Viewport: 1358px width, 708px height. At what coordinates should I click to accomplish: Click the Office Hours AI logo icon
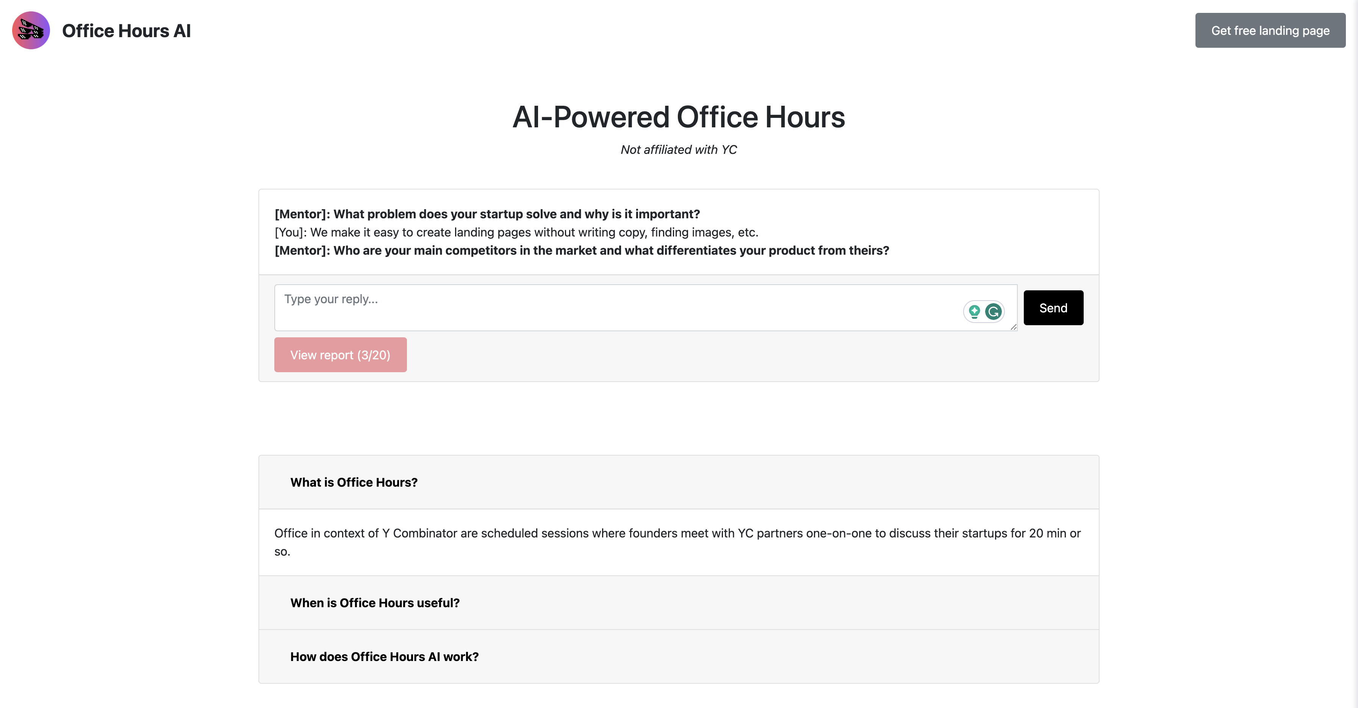31,31
